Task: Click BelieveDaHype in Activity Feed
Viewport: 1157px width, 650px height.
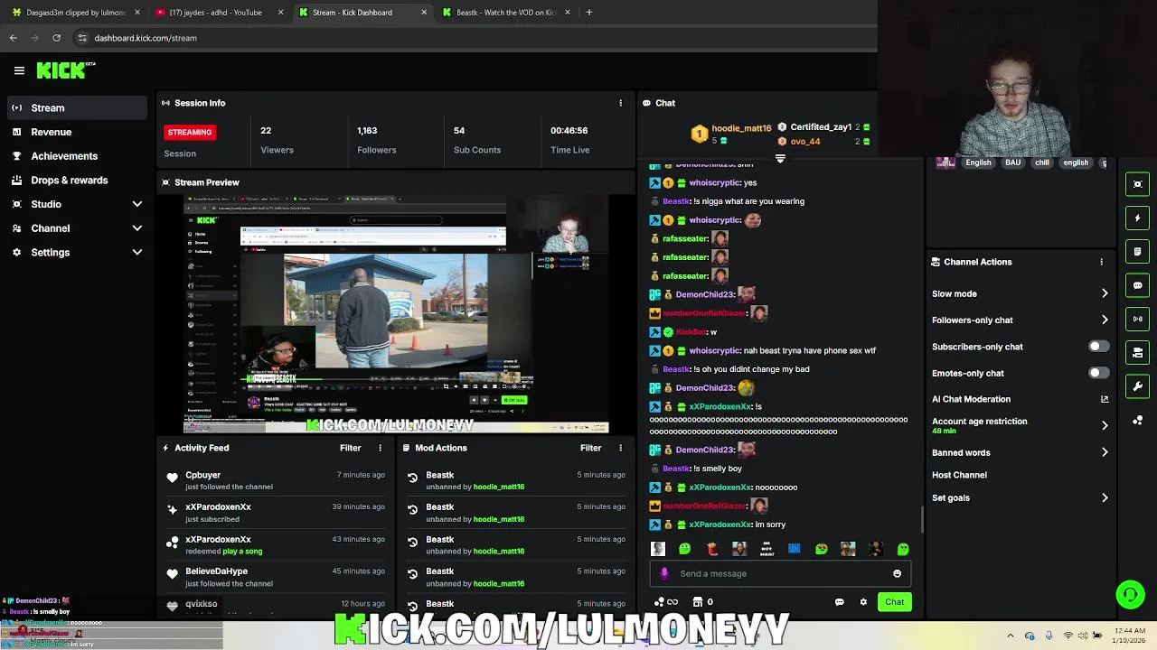Action: click(216, 571)
